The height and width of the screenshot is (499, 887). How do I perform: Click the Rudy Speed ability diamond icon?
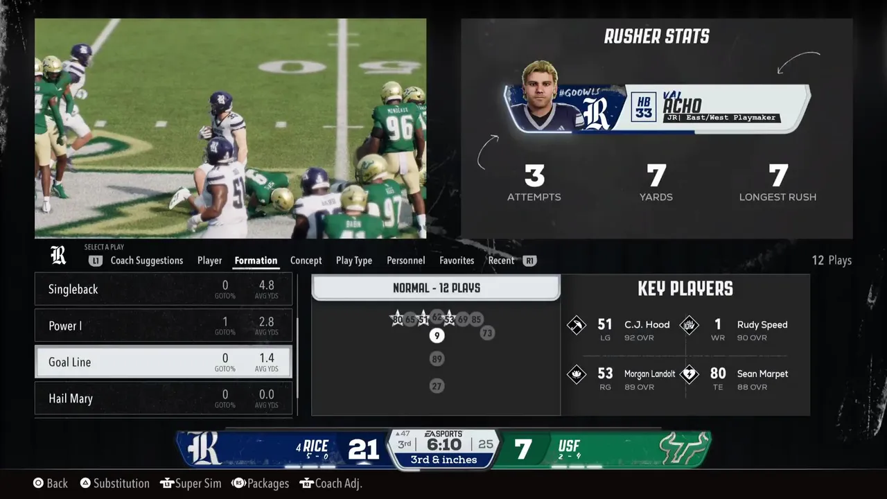point(690,325)
